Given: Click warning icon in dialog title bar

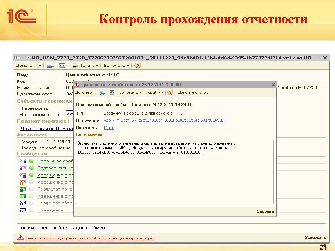Looking at the screenshot, I should coord(76,85).
